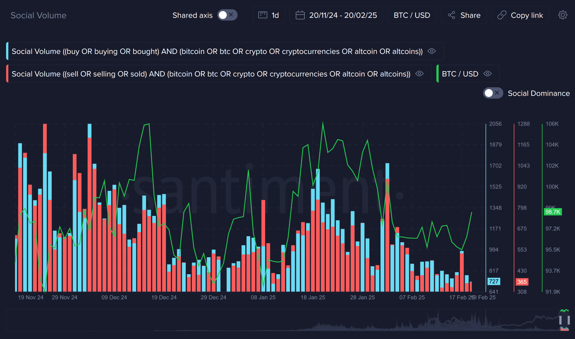
Task: Click the calendar icon for date range
Action: point(300,15)
